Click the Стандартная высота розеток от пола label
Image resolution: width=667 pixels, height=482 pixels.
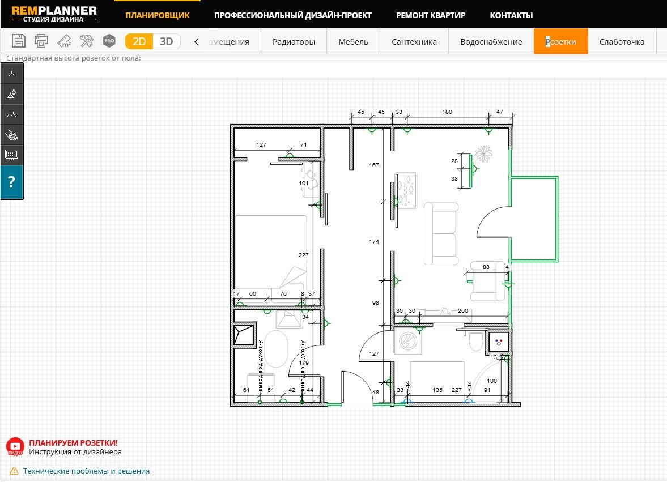[x=74, y=58]
